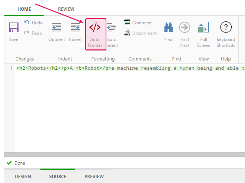The image size is (245, 183).
Task: Switch to the REVIEW ribbon tab
Action: click(66, 9)
